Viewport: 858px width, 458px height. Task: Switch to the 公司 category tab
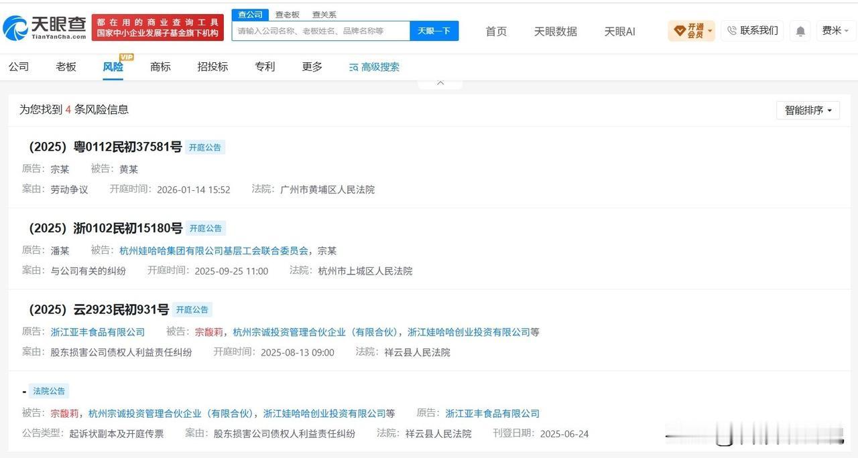pos(19,66)
